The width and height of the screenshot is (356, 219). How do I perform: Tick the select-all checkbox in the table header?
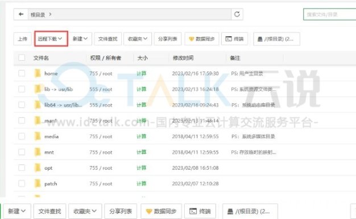point(22,58)
